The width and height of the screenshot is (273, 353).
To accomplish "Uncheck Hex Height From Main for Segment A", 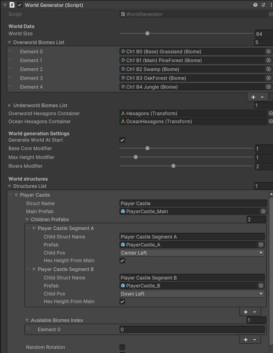I will (x=122, y=260).
